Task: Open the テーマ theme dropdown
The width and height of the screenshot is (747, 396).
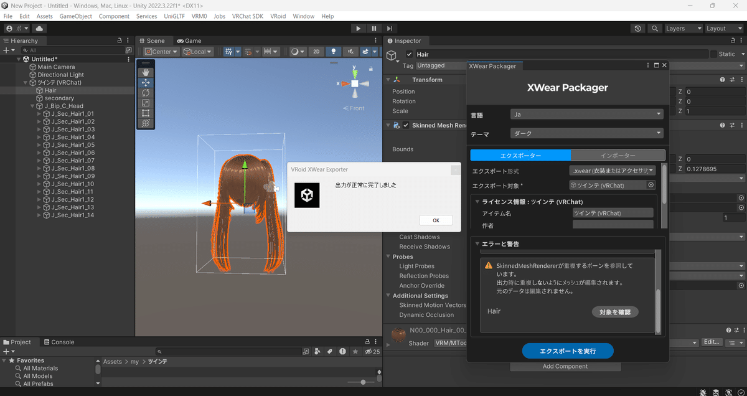Action: pyautogui.click(x=586, y=133)
